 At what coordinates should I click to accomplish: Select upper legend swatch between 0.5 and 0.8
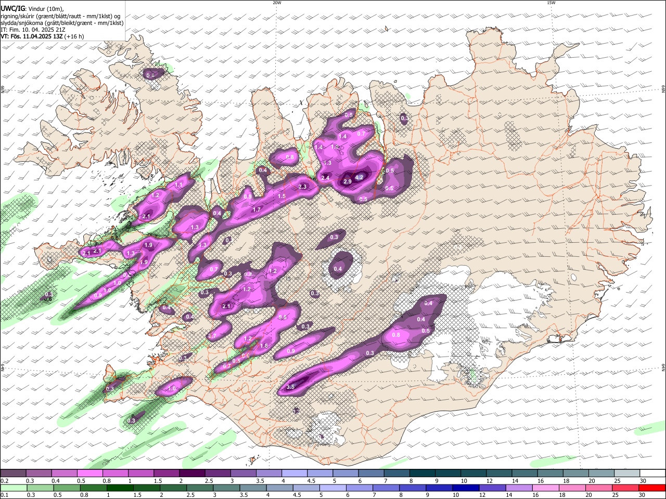89,473
